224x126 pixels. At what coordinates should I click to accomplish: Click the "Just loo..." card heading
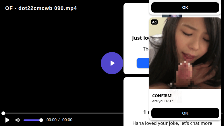141,38
